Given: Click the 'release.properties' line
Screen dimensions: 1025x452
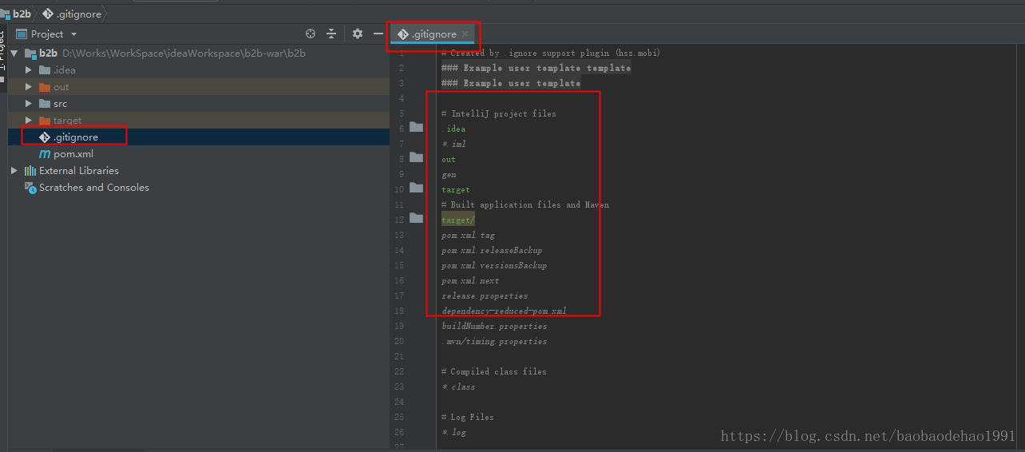Looking at the screenshot, I should click(485, 296).
